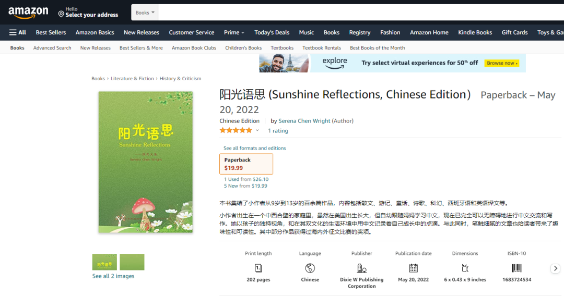Click the explore virtual experiences banner
The image size is (564, 296).
[x=392, y=63]
